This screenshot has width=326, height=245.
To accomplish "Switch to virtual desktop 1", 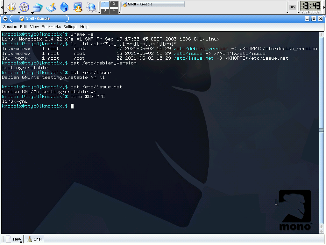I will pos(105,4).
